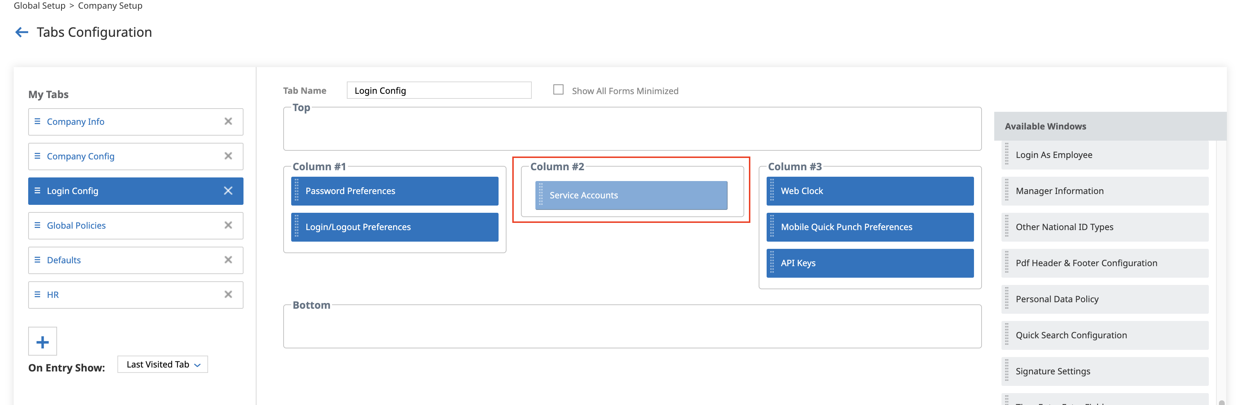Image resolution: width=1237 pixels, height=405 pixels.
Task: Click into the Tab Name input field
Action: coord(439,91)
